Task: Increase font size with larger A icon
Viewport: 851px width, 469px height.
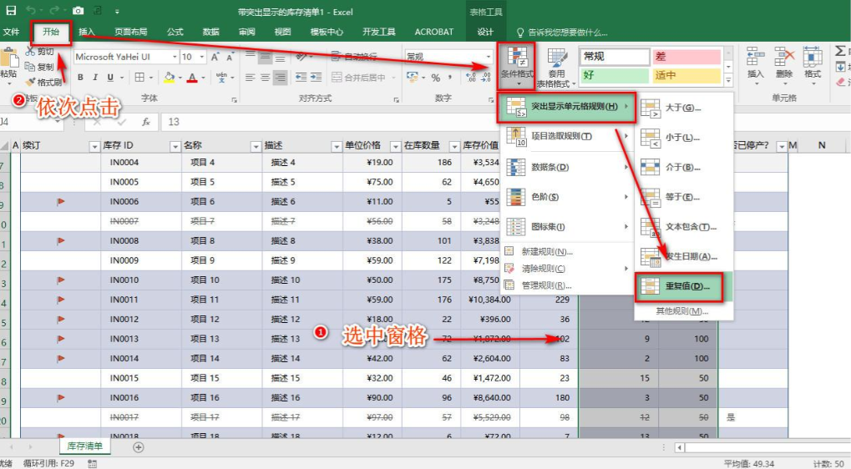Action: pos(215,57)
